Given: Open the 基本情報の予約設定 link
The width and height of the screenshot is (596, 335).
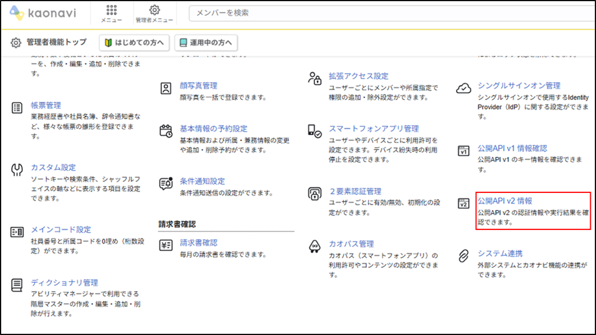Looking at the screenshot, I should pos(213,129).
